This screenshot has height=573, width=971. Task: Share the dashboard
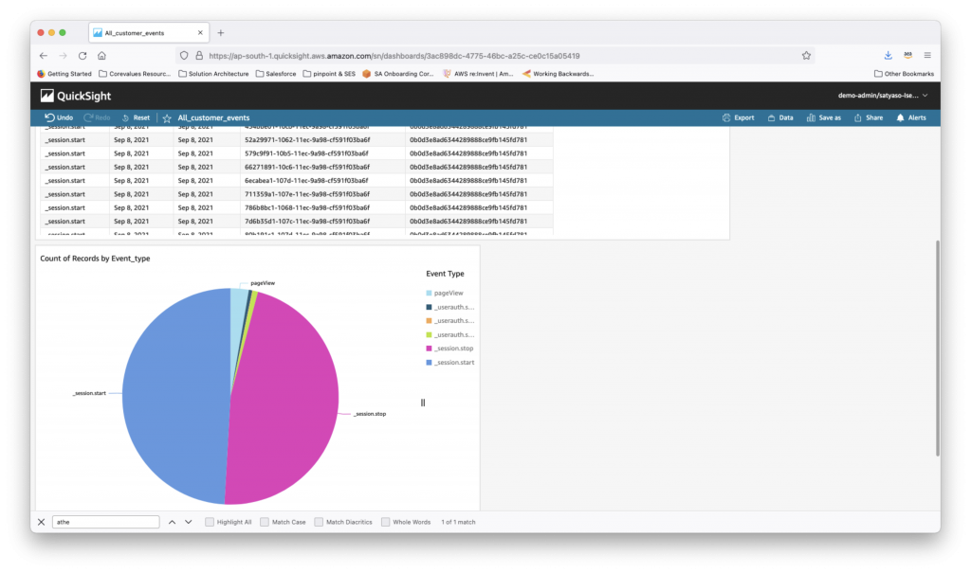click(869, 117)
